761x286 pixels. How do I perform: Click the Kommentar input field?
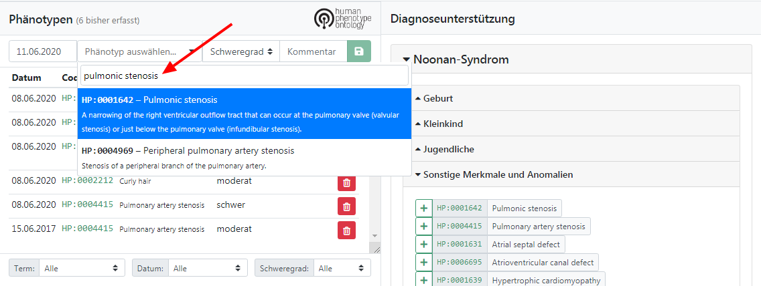[314, 51]
